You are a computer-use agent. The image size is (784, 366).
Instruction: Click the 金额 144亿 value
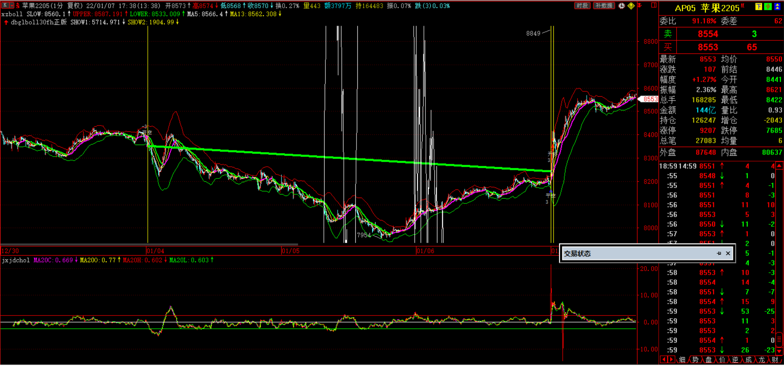pyautogui.click(x=706, y=110)
